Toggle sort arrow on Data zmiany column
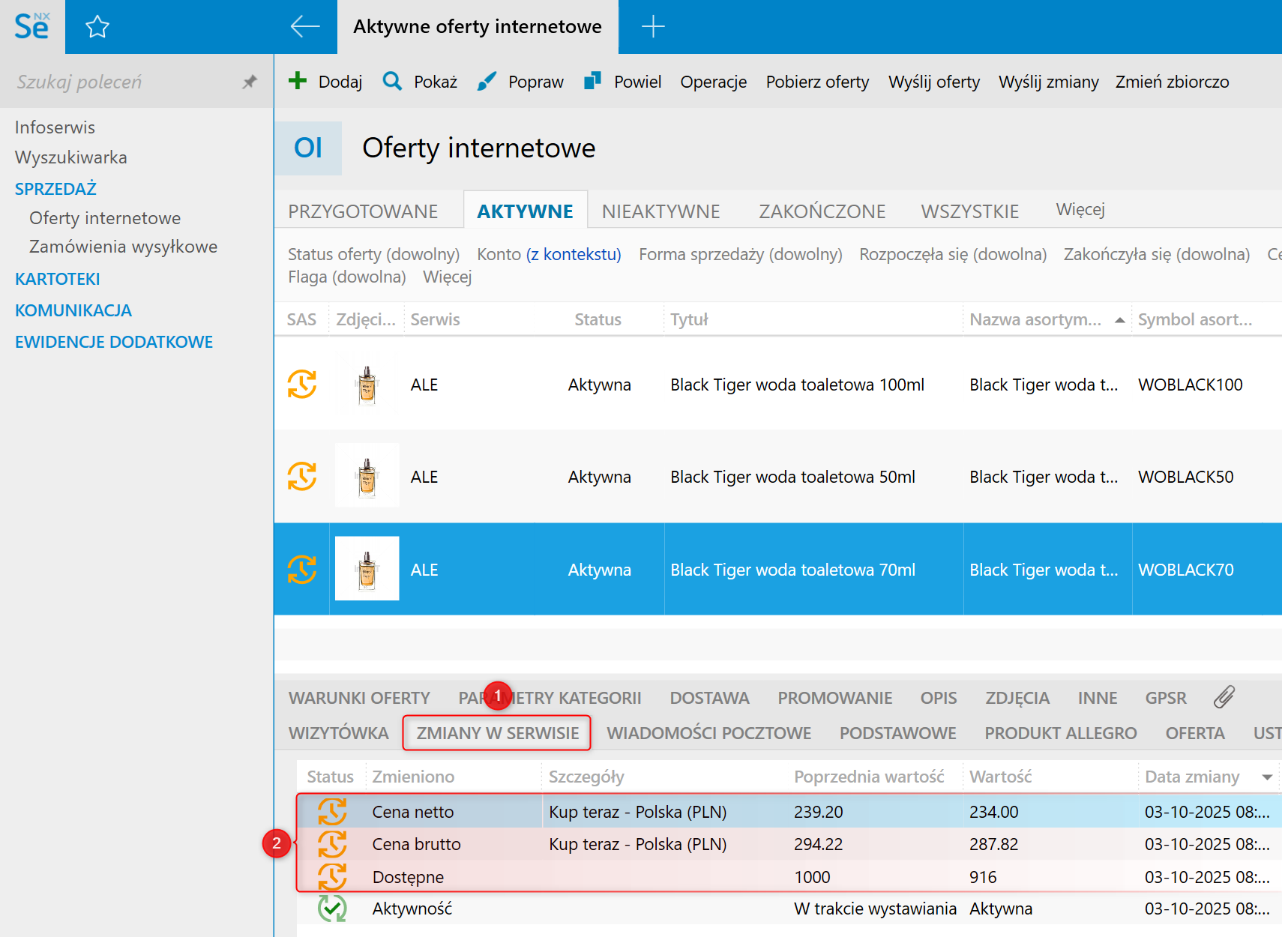This screenshot has width=1282, height=937. (x=1267, y=777)
